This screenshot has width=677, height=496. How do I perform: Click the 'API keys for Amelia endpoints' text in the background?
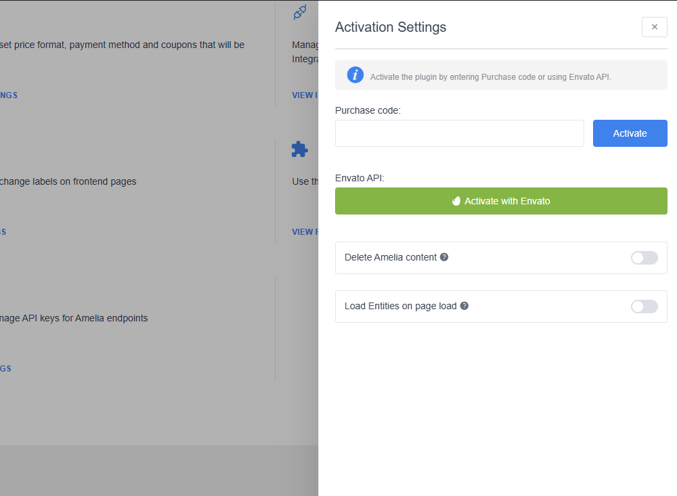(x=85, y=318)
